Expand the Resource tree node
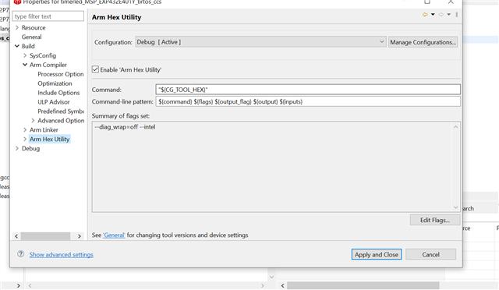This screenshot has width=499, height=290. pos(17,28)
